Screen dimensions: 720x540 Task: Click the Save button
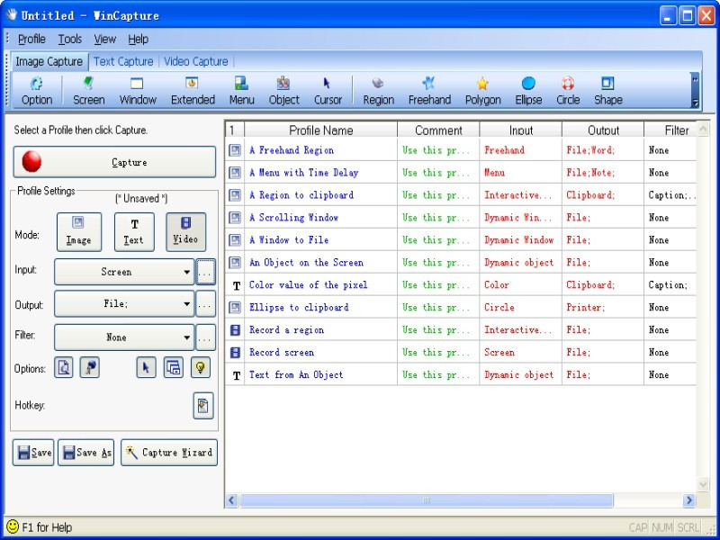(x=33, y=453)
